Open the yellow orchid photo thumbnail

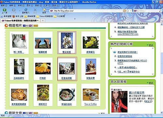pyautogui.click(x=91, y=42)
